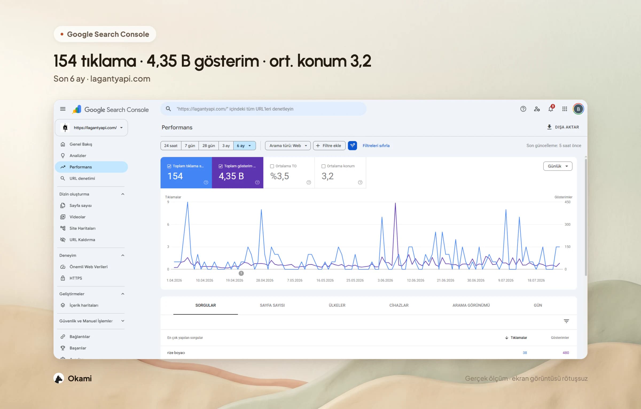Click the DIŞA AKTAR export button
Viewport: 641px width, 409px height.
(x=563, y=127)
